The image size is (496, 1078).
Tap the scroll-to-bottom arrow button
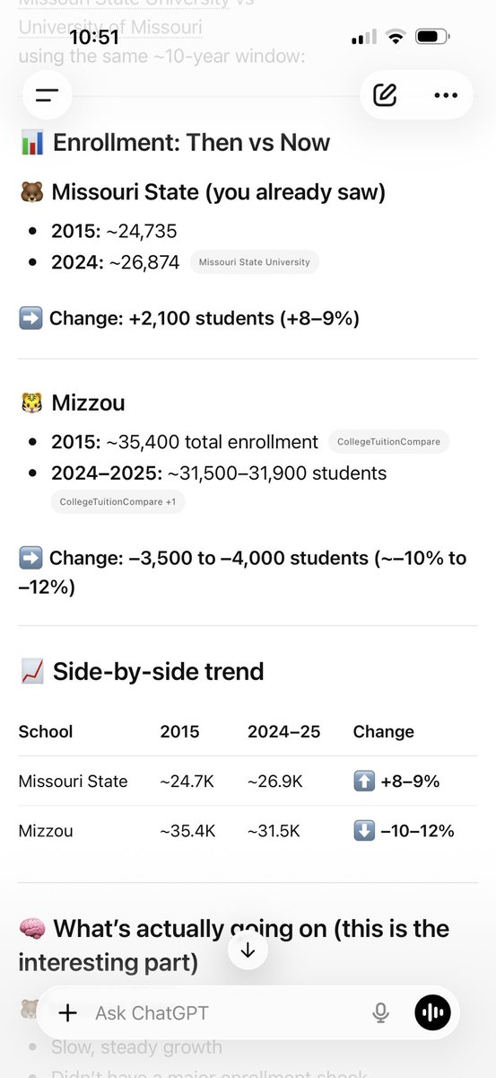[x=248, y=950]
